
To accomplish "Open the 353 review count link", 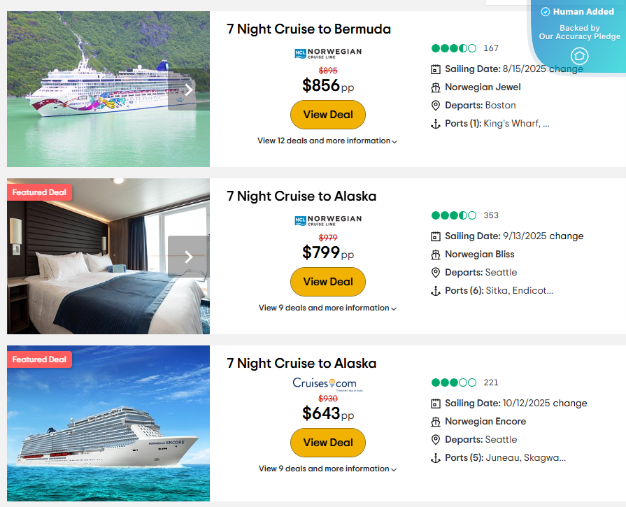I will pos(490,215).
